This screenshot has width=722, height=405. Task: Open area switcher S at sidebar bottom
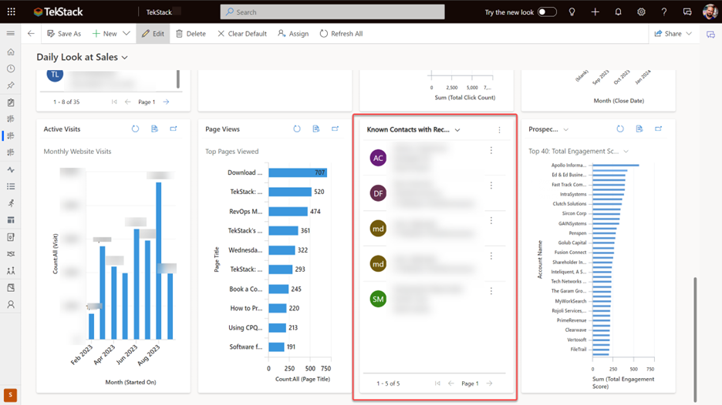tap(10, 395)
